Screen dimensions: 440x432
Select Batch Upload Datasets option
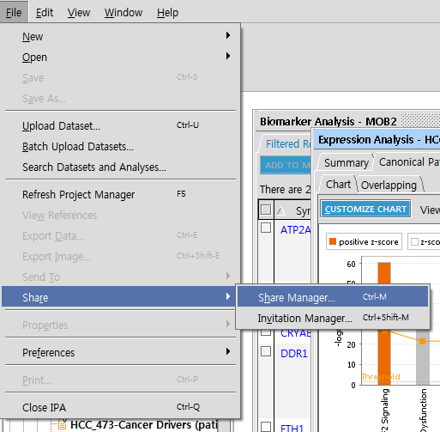point(120,146)
